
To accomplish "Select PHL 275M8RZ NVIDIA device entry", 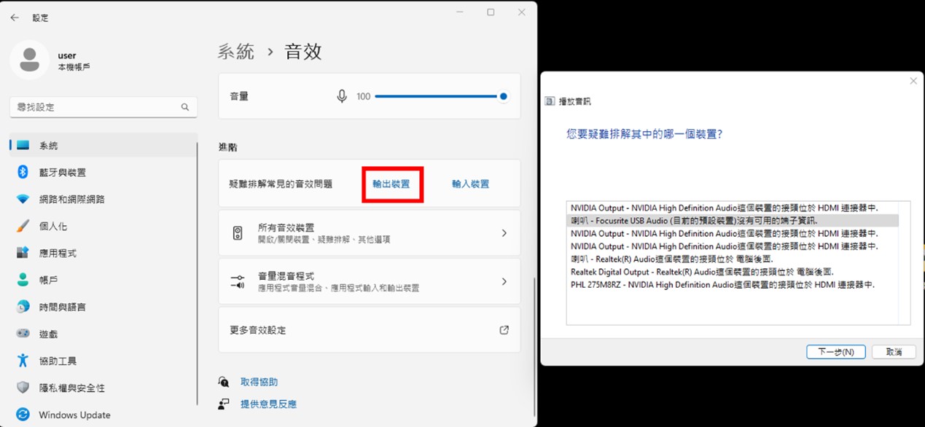I will pos(722,285).
